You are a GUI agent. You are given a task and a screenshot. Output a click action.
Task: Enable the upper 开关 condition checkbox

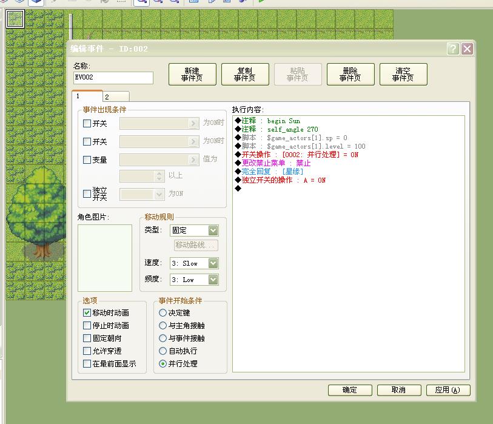[87, 124]
